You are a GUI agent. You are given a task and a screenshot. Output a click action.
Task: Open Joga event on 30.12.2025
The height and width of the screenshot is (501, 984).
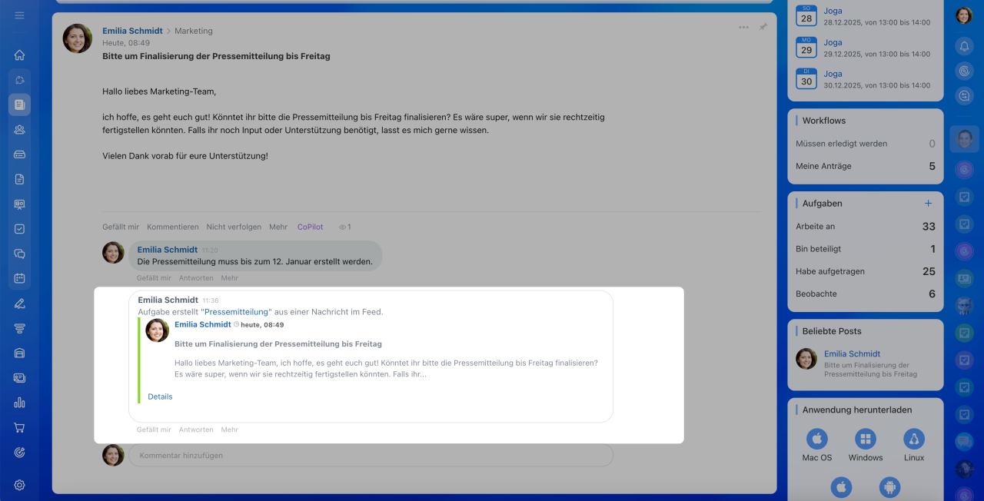(x=833, y=74)
